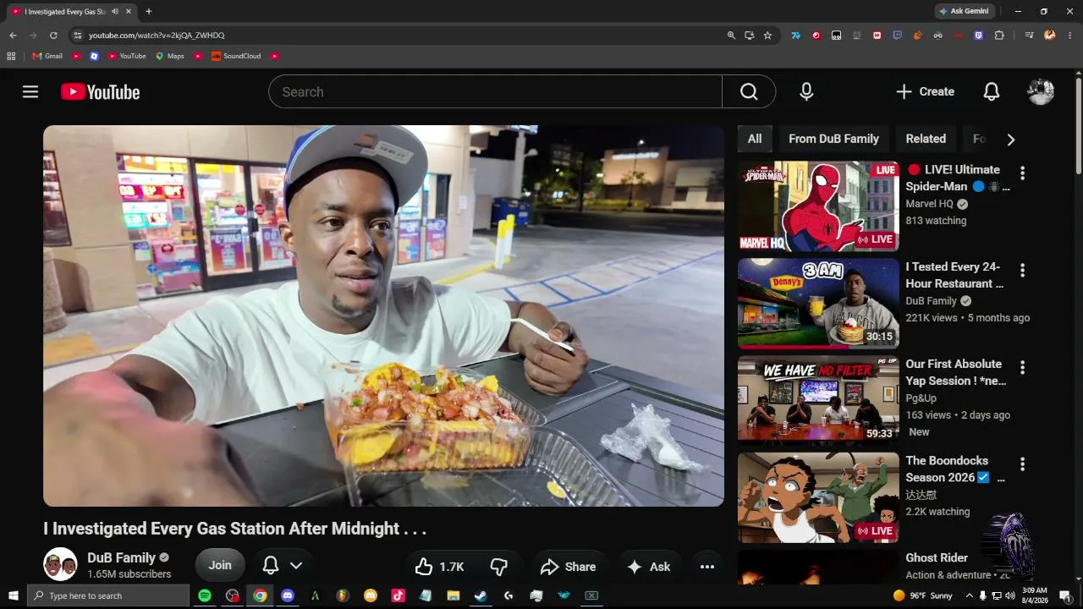Open the YouTube bookmark labeled YouTube
This screenshot has width=1083, height=609.
point(127,56)
